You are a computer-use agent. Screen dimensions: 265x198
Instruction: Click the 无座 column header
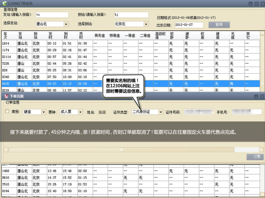coord(237,36)
